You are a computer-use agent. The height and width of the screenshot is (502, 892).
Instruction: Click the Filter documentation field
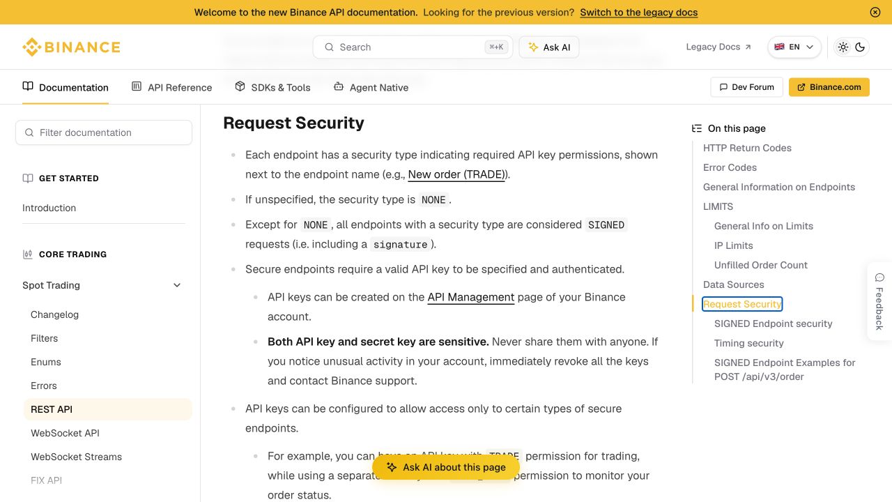104,132
